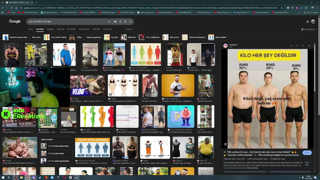Open the Windows Start menu

3,177
